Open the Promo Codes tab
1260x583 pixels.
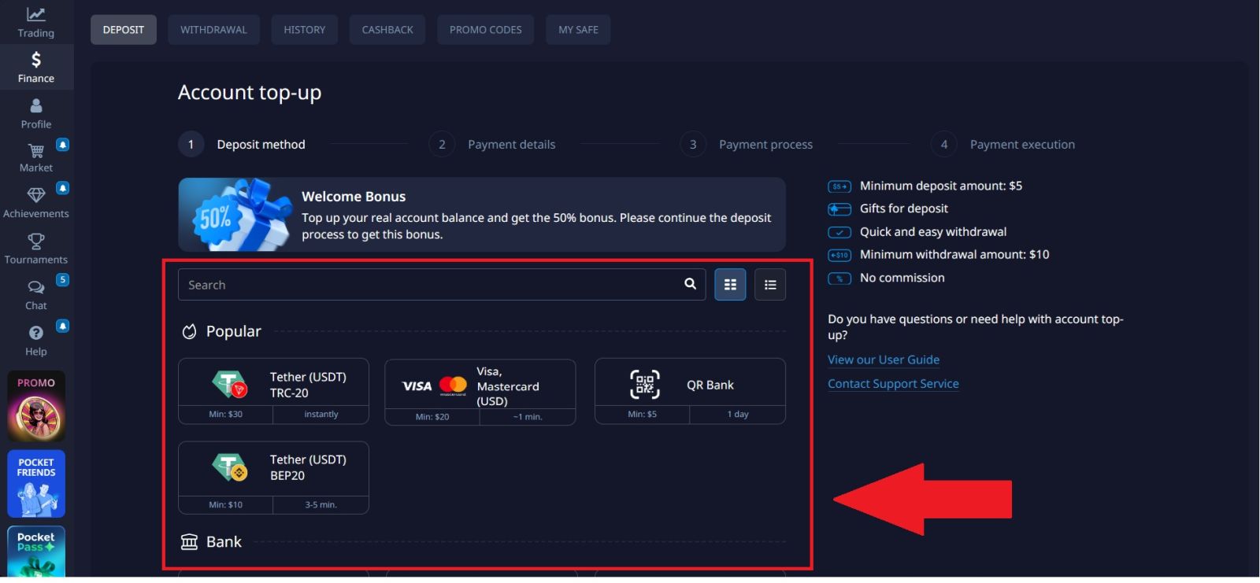pos(485,30)
